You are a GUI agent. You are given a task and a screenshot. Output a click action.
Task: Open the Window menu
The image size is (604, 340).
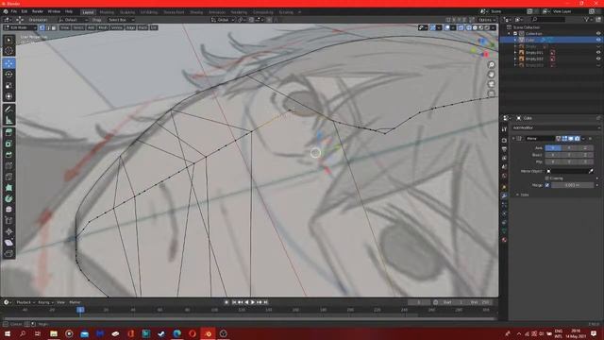(x=54, y=11)
